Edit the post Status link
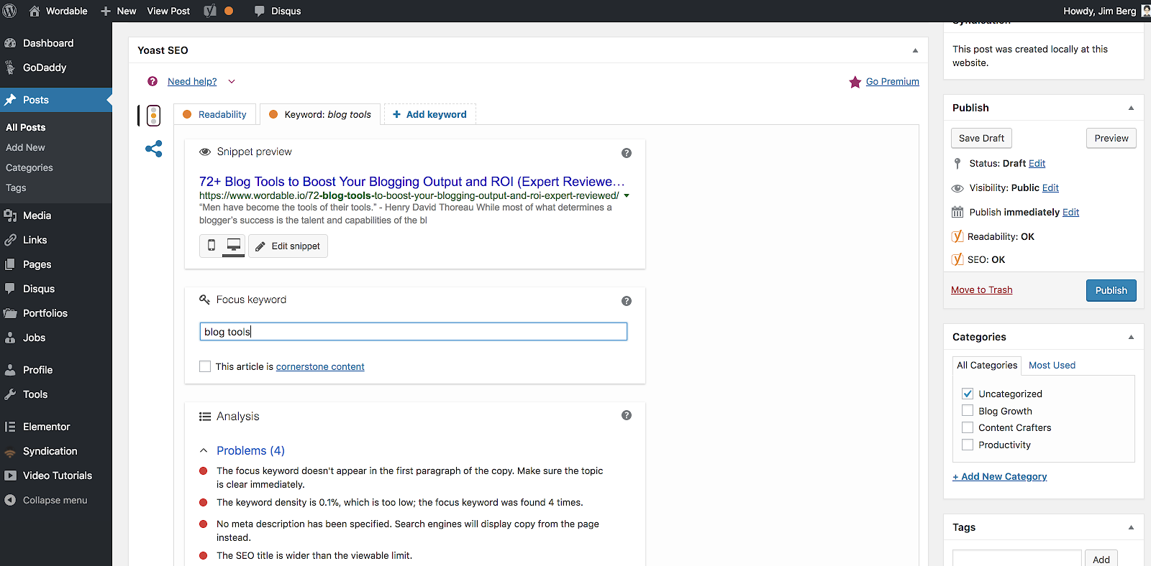 pos(1037,163)
